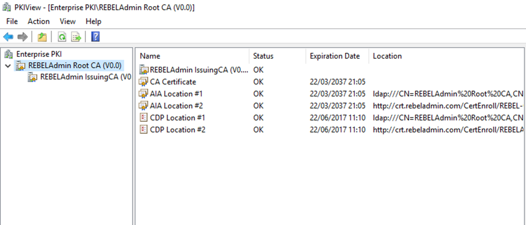This screenshot has height=225, width=526.
Task: Open the Action menu
Action: 39,21
